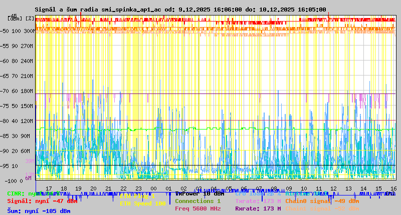Screen dimensions: 401x215
Task: Click the graph title 'Signál a šum radia smi_spinka_ap1_ac'
Action: (98, 9)
